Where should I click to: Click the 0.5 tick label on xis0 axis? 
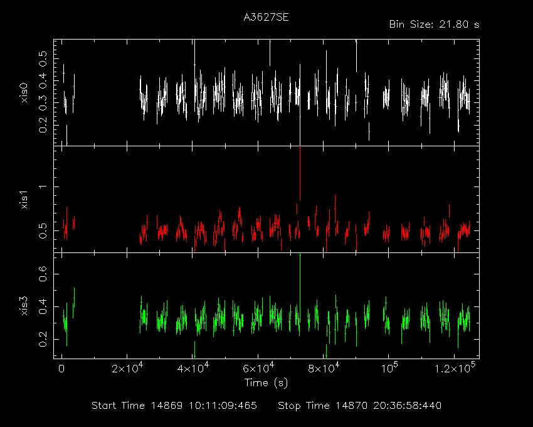coord(43,59)
